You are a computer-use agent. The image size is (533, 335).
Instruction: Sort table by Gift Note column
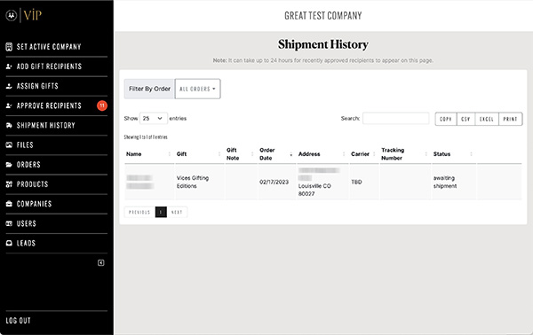click(241, 154)
